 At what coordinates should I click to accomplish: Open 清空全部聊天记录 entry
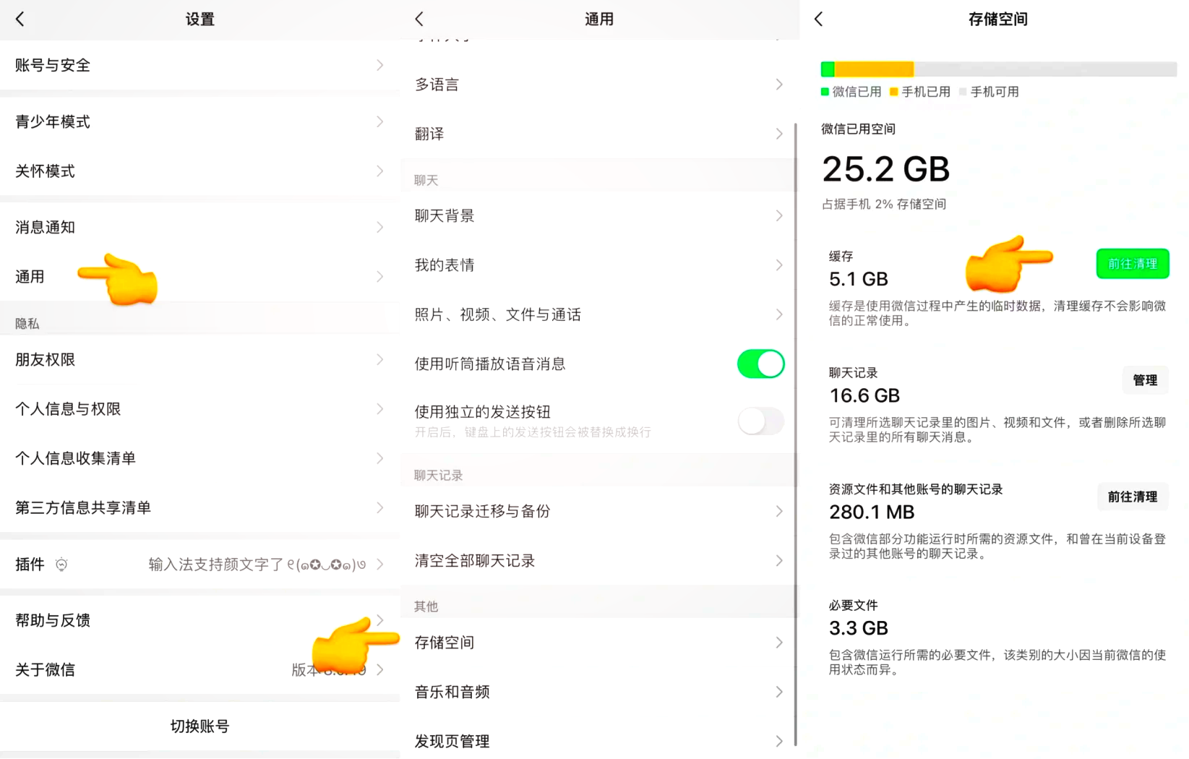(x=599, y=561)
